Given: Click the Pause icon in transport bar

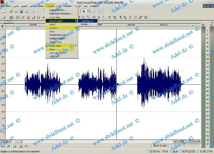Looking at the screenshot, I should tap(28, 17).
